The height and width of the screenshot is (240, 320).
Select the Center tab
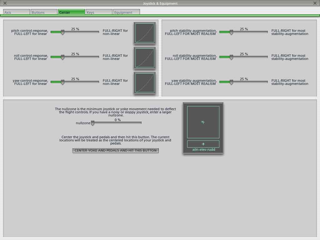pos(72,12)
